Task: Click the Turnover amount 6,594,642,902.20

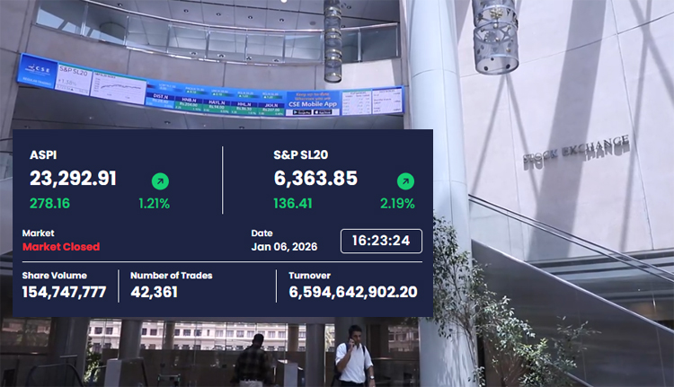Action: point(353,292)
